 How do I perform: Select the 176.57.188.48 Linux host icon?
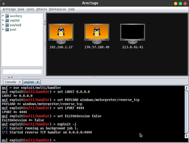[x=97, y=34]
